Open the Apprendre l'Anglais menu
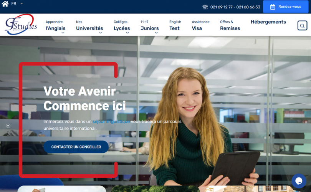This screenshot has width=311, height=192. (56, 25)
